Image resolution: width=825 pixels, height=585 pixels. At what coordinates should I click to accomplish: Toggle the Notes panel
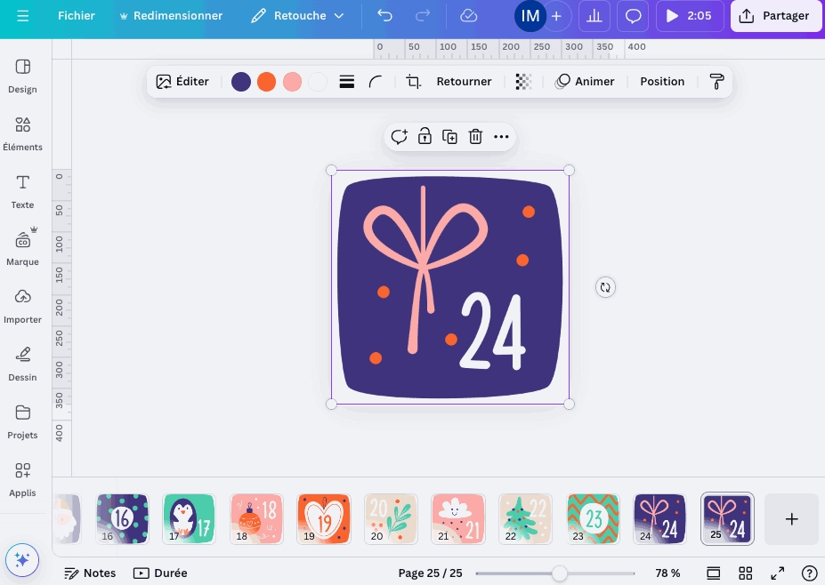90,573
